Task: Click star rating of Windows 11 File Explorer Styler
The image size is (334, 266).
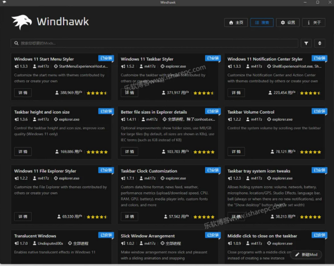Action: point(96,217)
